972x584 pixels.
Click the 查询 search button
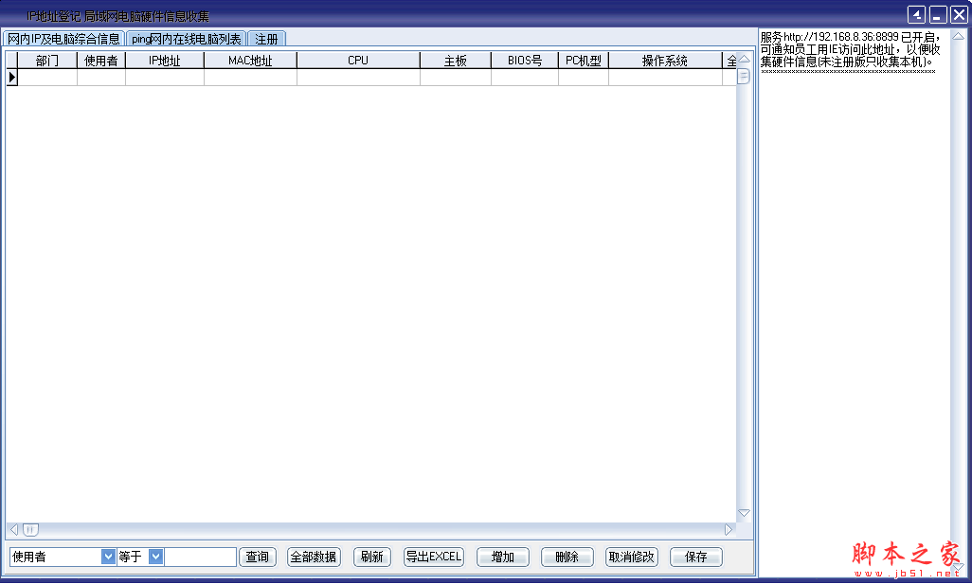click(x=257, y=557)
